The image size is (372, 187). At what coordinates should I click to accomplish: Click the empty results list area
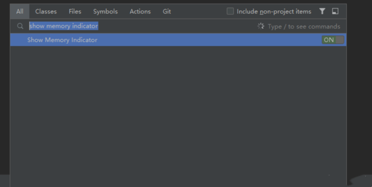point(177,112)
